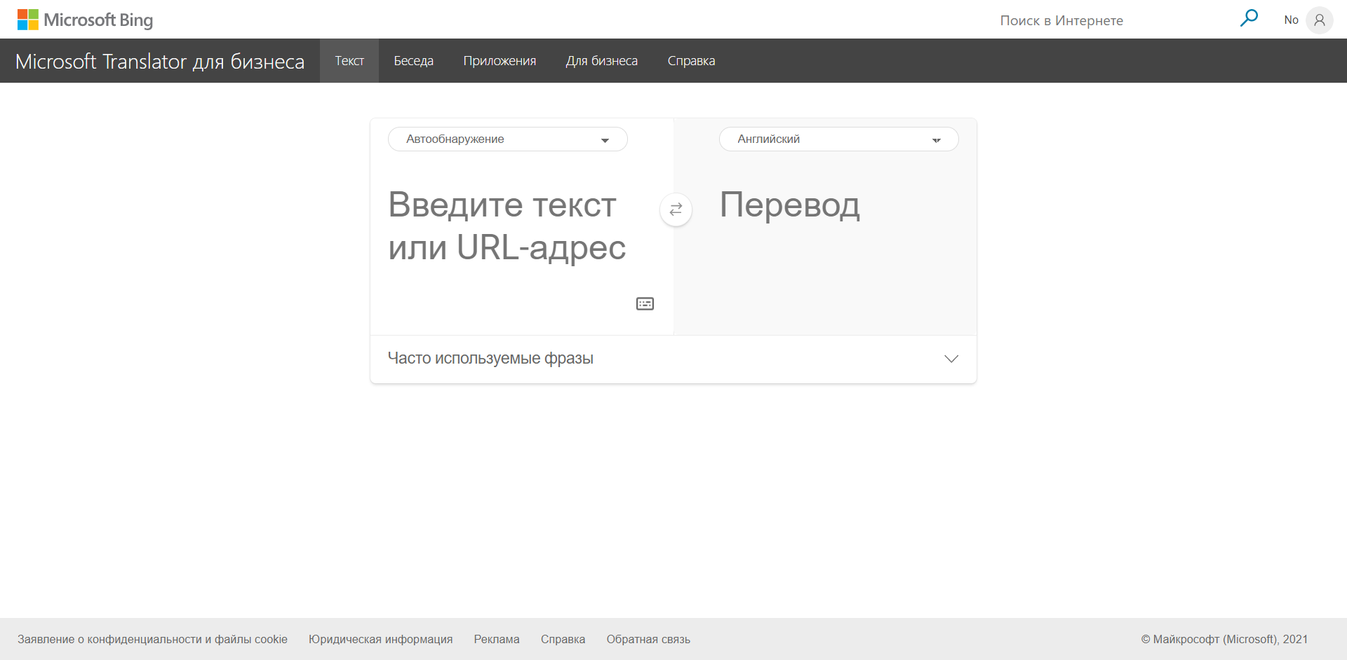This screenshot has width=1347, height=660.
Task: Open the privacy and cookie statement link
Action: (152, 639)
